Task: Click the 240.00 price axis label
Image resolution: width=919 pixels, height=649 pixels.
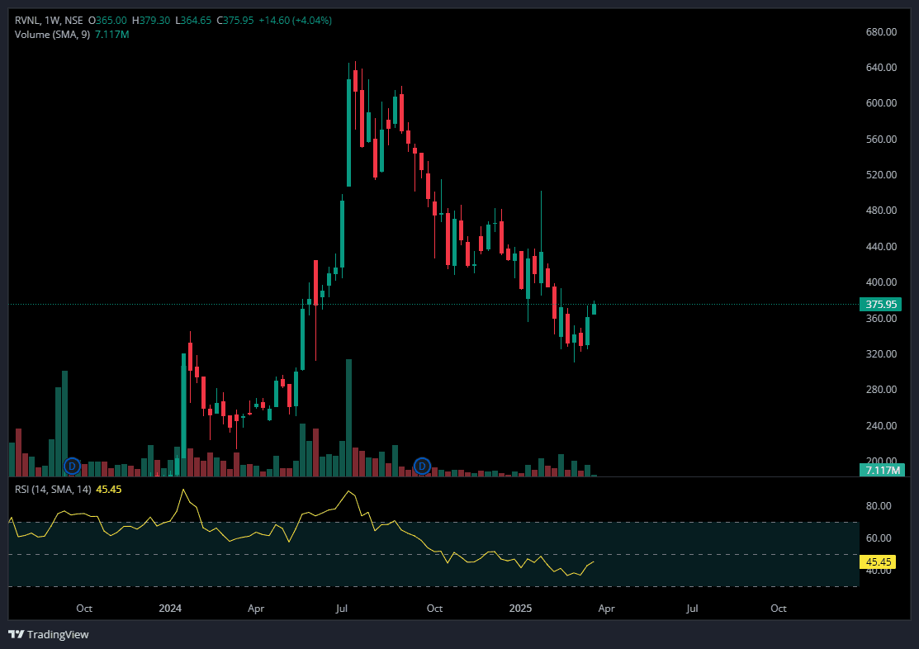Action: [x=882, y=425]
